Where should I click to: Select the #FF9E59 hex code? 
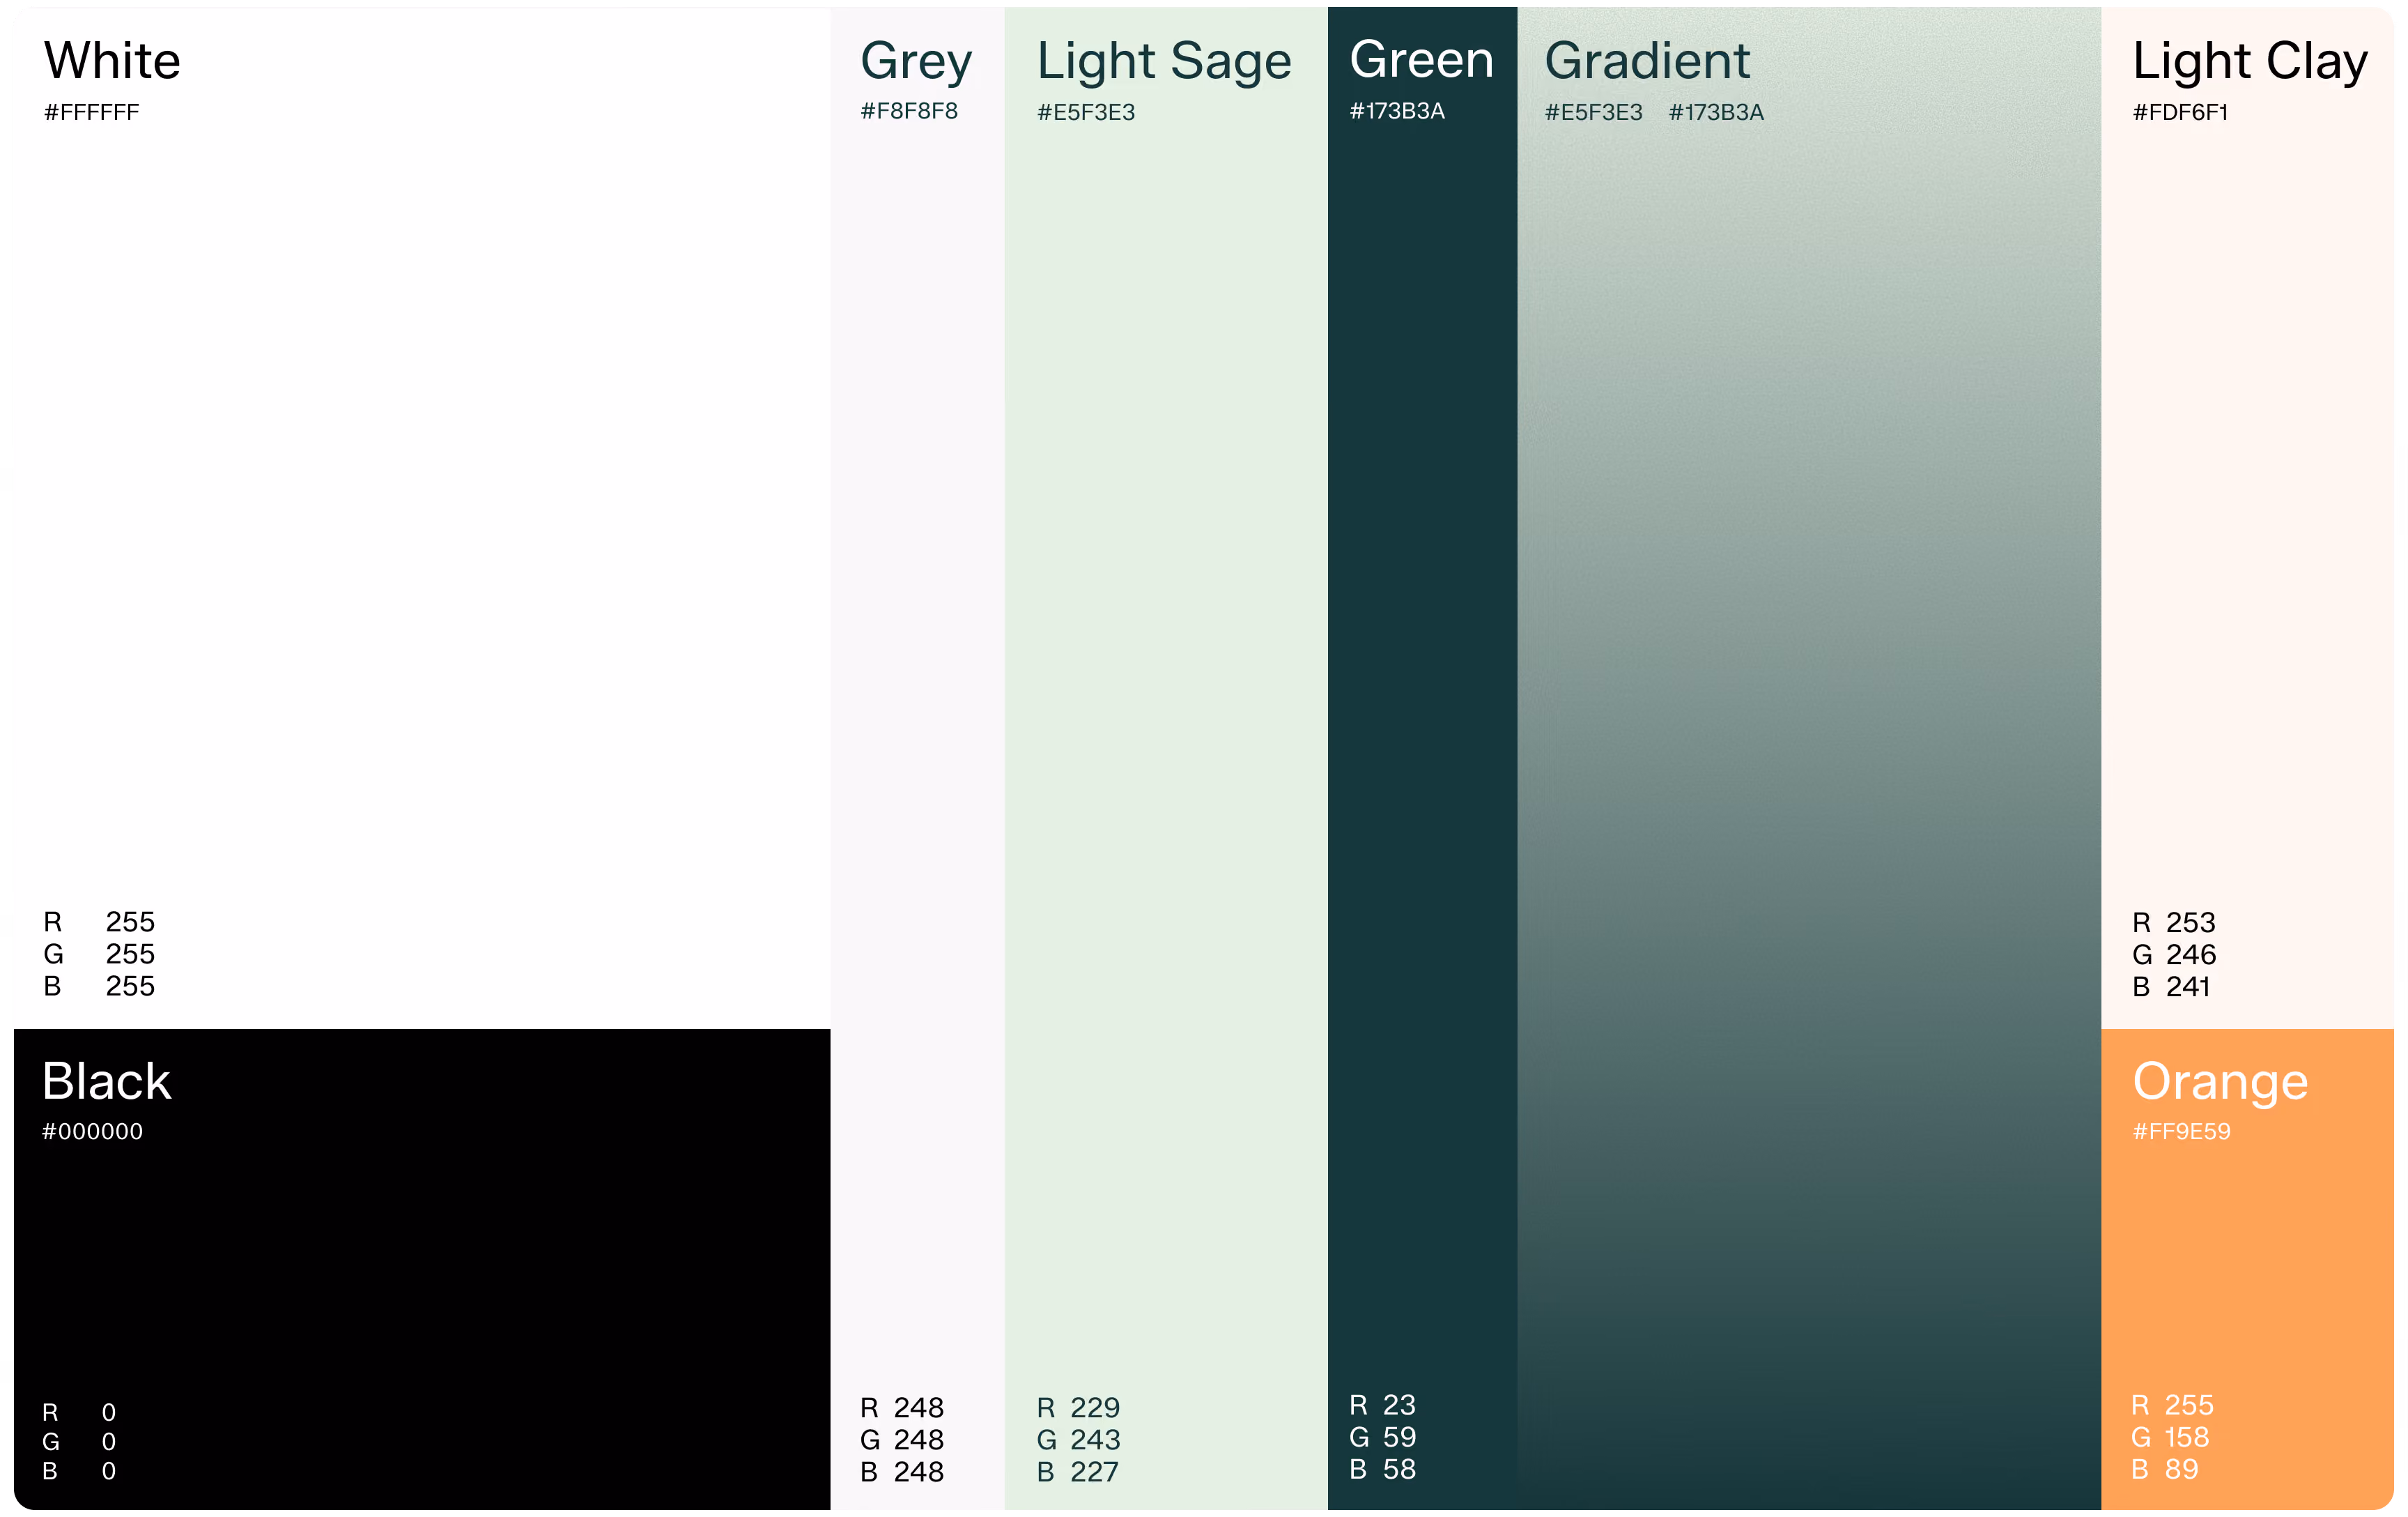pyautogui.click(x=2181, y=1131)
